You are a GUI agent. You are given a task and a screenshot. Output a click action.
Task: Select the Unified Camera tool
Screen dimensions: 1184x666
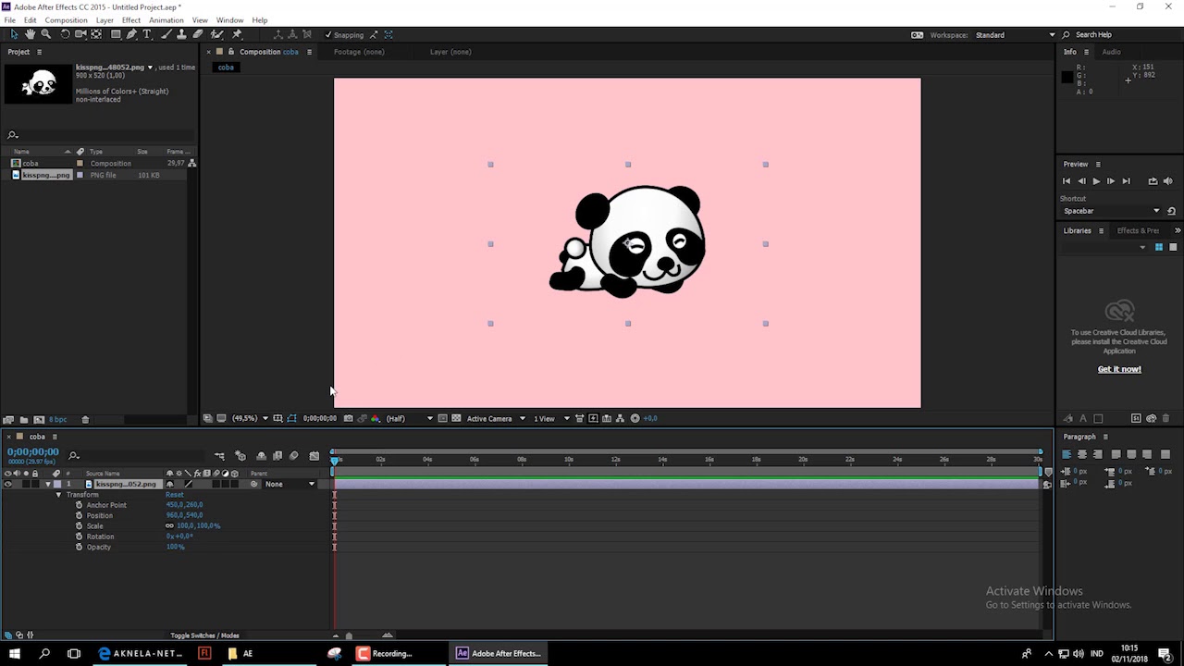[x=80, y=34]
